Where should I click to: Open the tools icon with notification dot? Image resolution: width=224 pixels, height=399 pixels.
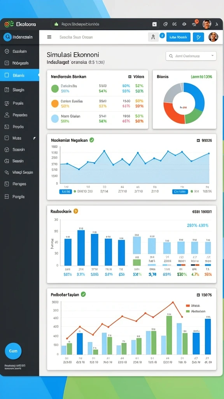click(195, 24)
